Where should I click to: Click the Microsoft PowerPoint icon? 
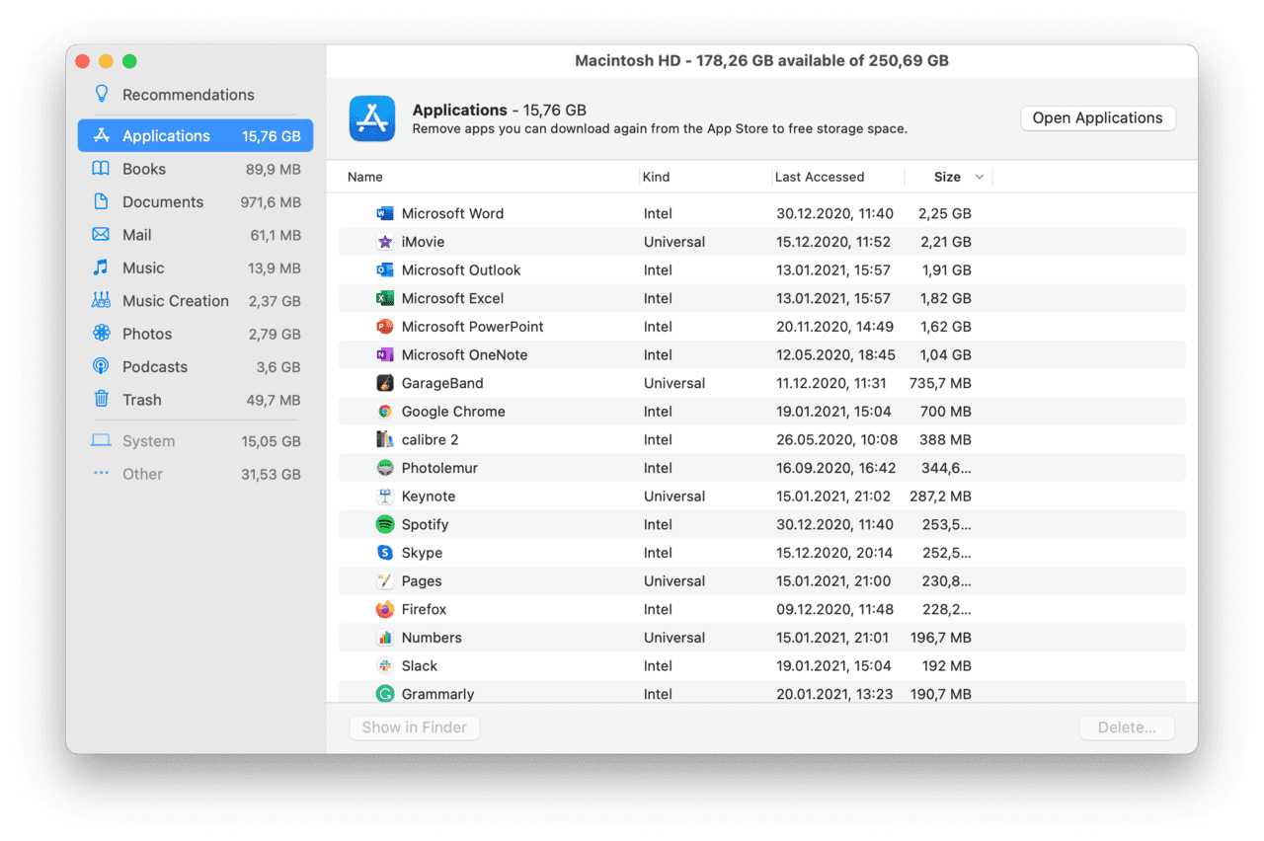(385, 327)
